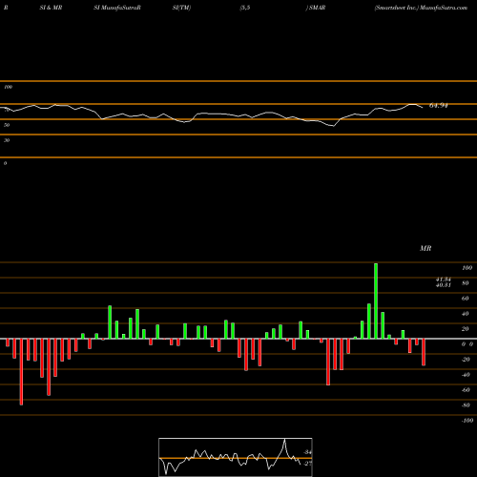Click the -40 label on the MR axis

(466, 375)
